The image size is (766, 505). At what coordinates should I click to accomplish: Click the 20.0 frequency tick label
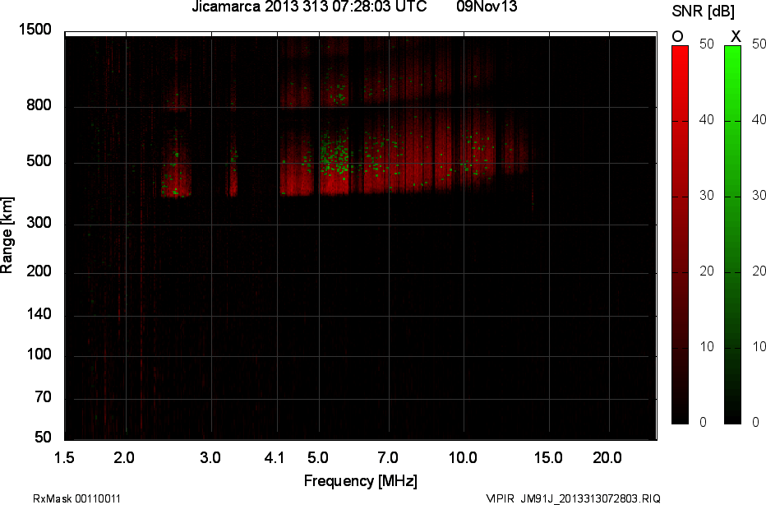(x=609, y=458)
